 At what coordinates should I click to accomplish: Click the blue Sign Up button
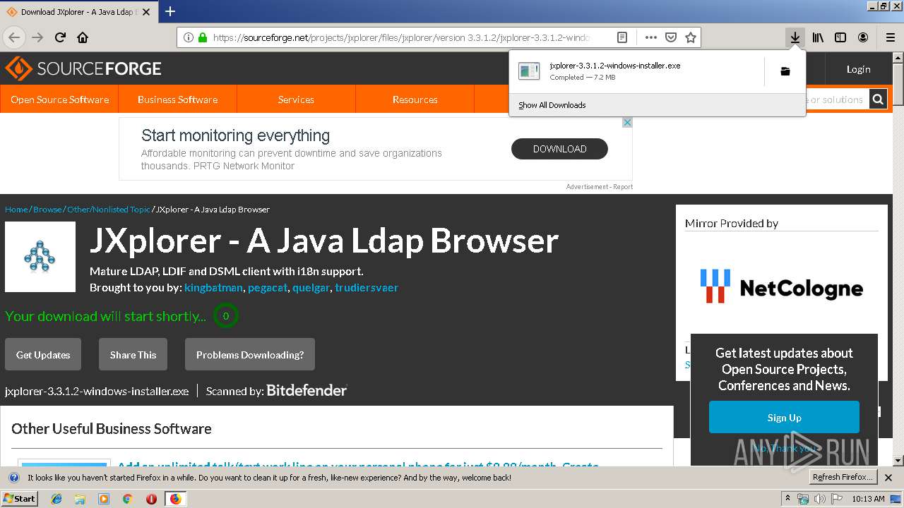click(x=784, y=417)
